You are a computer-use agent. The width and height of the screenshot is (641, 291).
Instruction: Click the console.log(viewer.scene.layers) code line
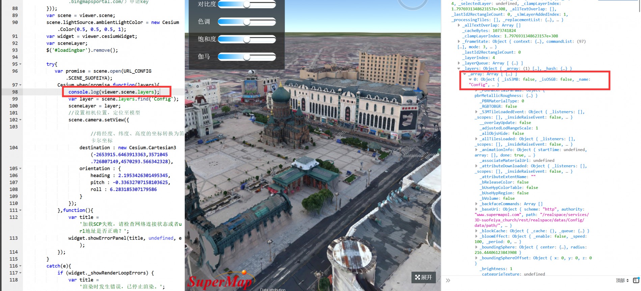click(114, 92)
